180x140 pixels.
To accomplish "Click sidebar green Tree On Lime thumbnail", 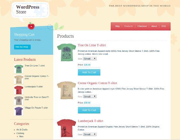I will point(19,69).
